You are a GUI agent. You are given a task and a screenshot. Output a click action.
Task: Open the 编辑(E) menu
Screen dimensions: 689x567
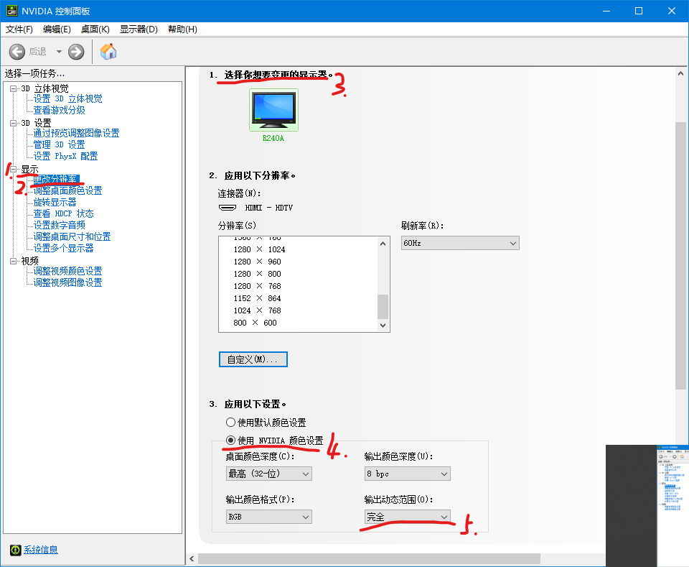pos(57,29)
